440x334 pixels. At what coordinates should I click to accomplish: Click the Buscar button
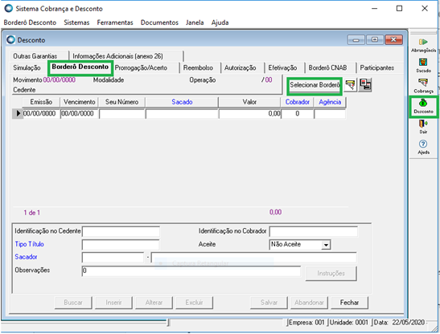coord(73,303)
